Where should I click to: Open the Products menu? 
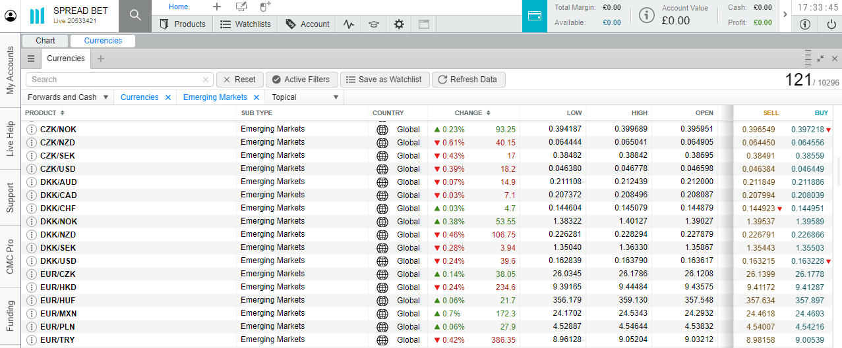coord(183,24)
